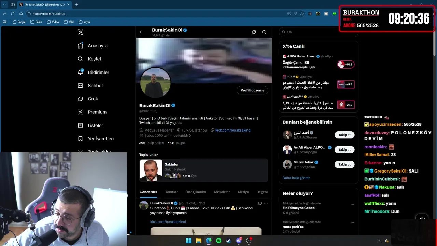Viewport: 437px width, 246px height.
Task: Open kick.com/buraksakinol bio link
Action: [233, 130]
